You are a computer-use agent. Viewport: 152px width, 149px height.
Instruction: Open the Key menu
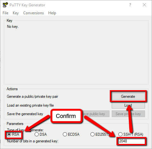click(x=16, y=13)
